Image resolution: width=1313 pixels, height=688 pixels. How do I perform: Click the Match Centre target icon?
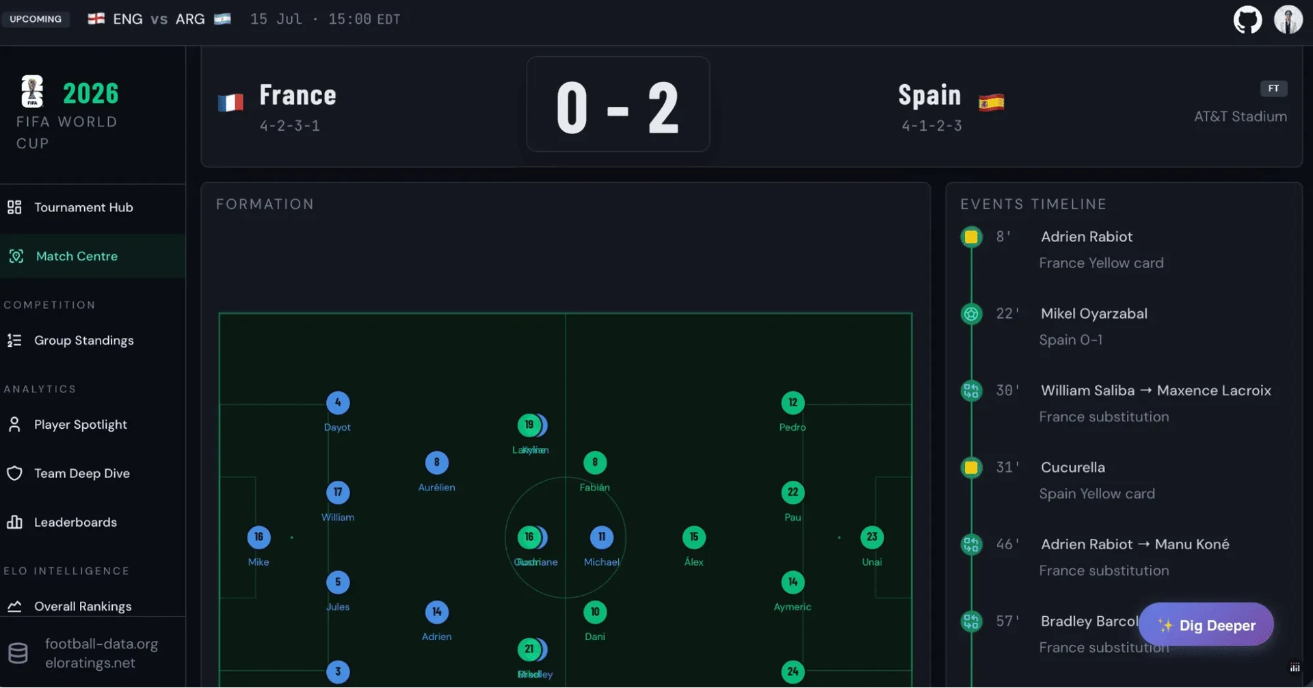coord(16,256)
